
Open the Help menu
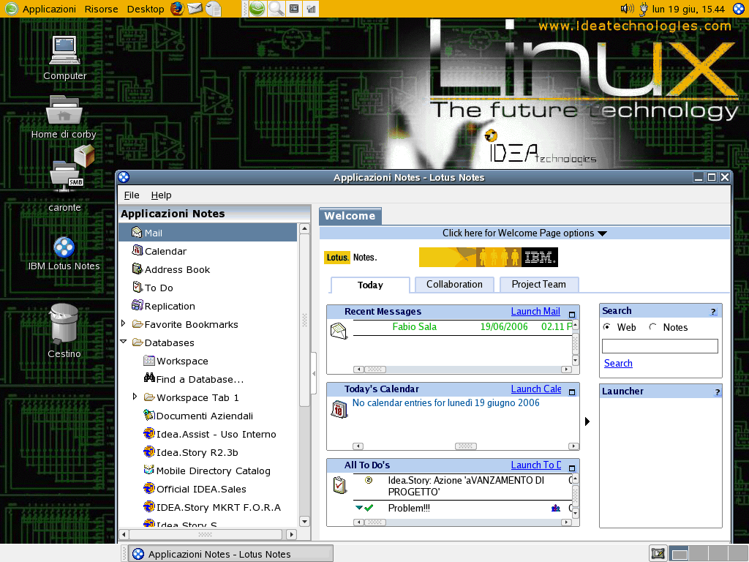coord(161,195)
